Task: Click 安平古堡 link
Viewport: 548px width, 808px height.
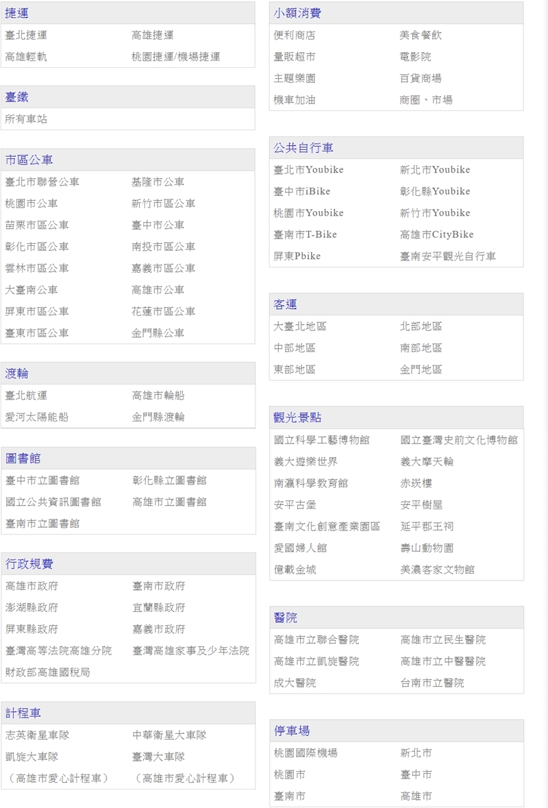Action: coord(295,506)
